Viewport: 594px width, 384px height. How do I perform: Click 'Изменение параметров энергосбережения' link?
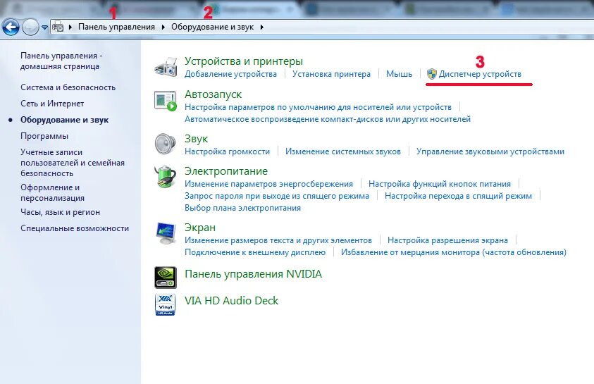click(268, 184)
